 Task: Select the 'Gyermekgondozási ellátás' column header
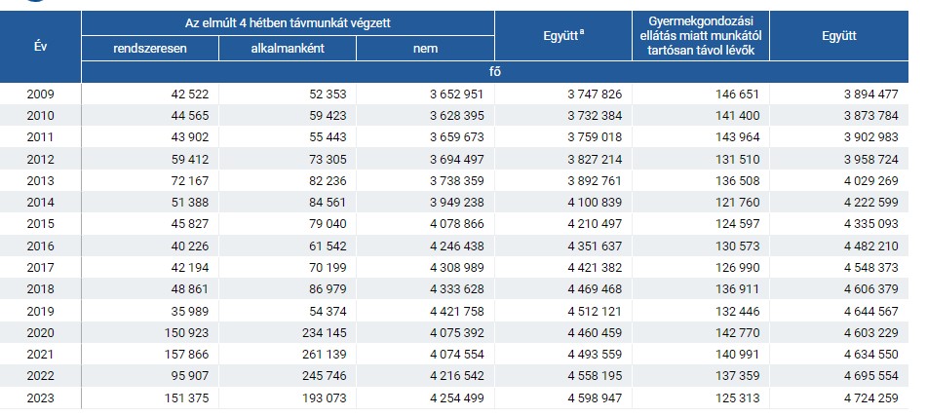pos(701,35)
